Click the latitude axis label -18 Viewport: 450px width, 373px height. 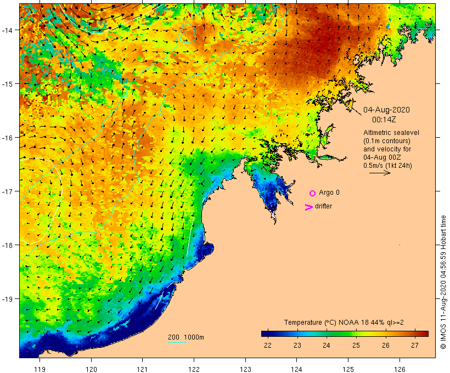(x=7, y=245)
